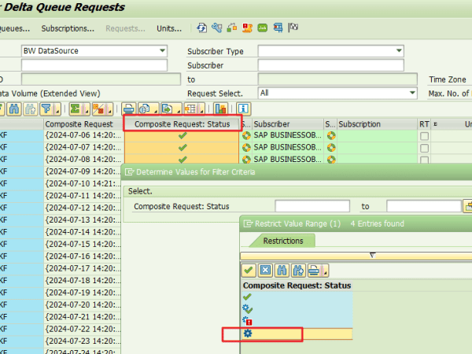Click the status checkmark cell in 2024-07-06 row
The width and height of the screenshot is (472, 354).
coord(182,136)
